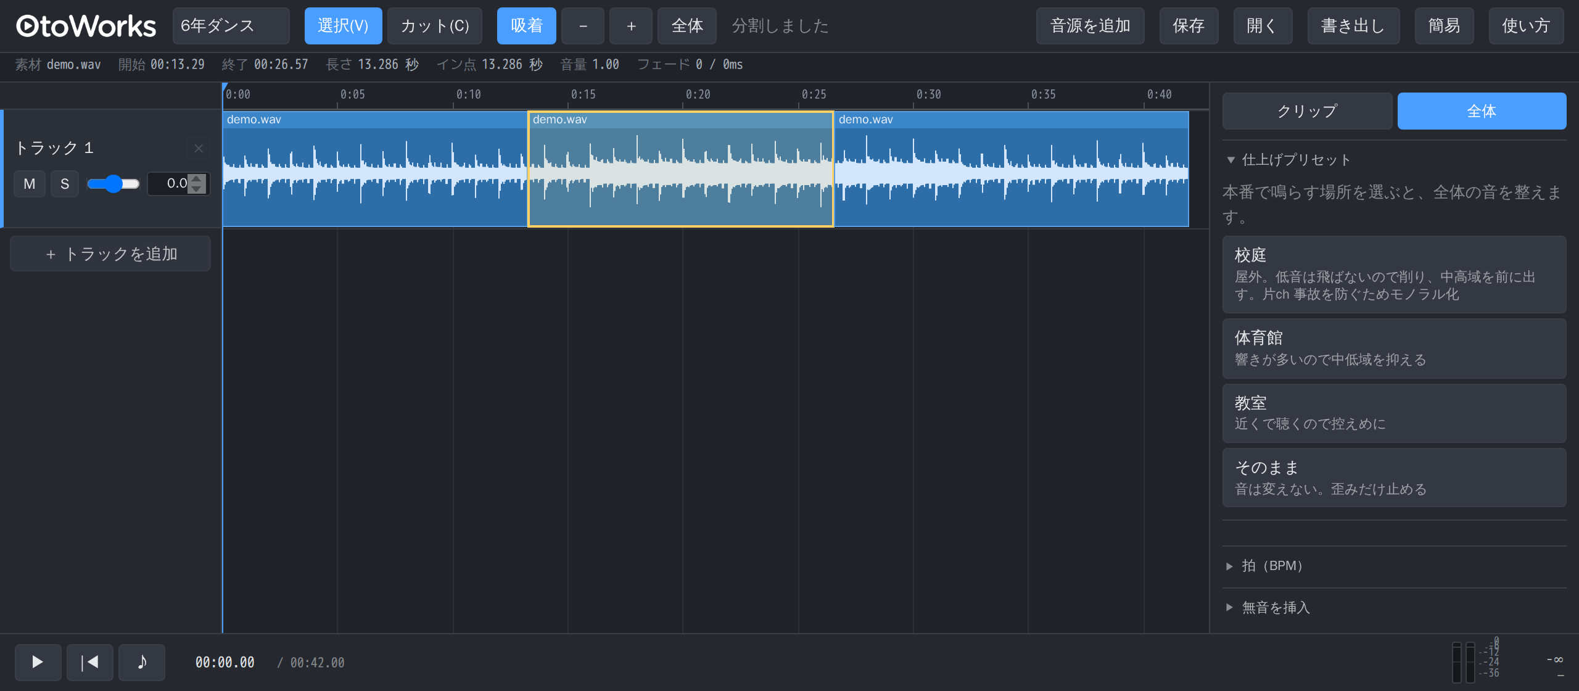This screenshot has height=691, width=1579.
Task: Click the 0:20 mark on ruler
Action: point(698,94)
